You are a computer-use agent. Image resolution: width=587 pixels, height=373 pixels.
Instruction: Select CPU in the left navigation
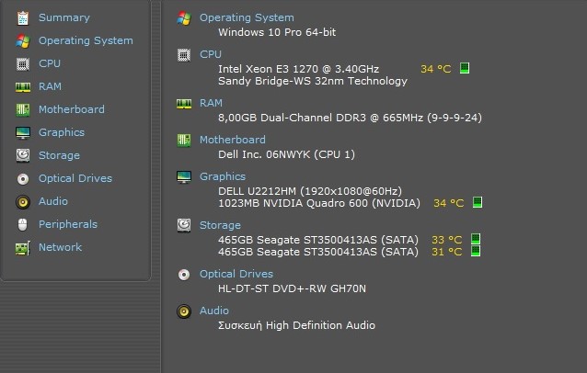[50, 63]
